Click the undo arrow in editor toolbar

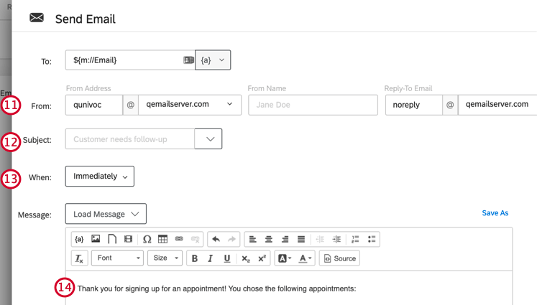tap(216, 239)
